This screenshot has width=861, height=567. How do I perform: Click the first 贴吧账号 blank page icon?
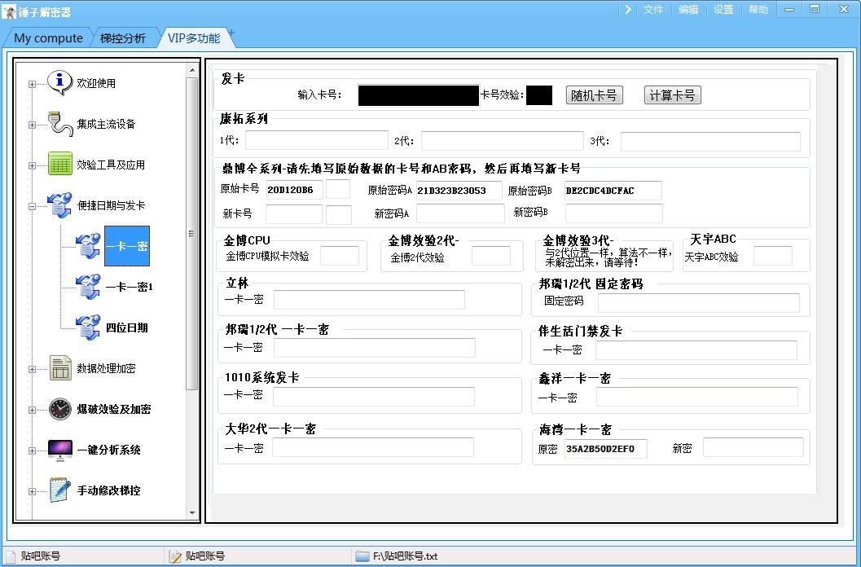[x=11, y=556]
